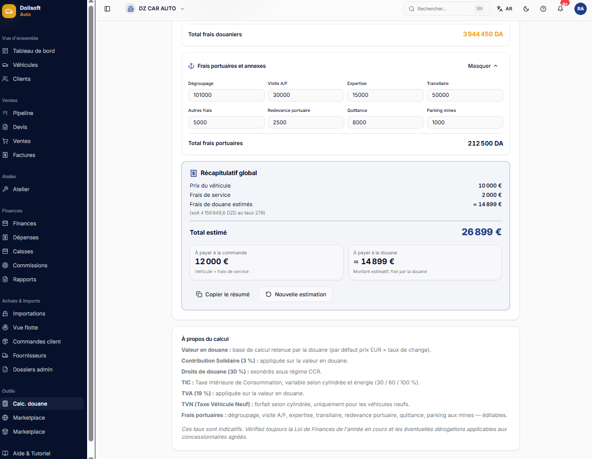This screenshot has height=459, width=592.
Task: Click the Importations icon
Action: pos(5,314)
